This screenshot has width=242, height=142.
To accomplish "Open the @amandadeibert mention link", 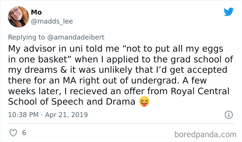I will 76,37.
